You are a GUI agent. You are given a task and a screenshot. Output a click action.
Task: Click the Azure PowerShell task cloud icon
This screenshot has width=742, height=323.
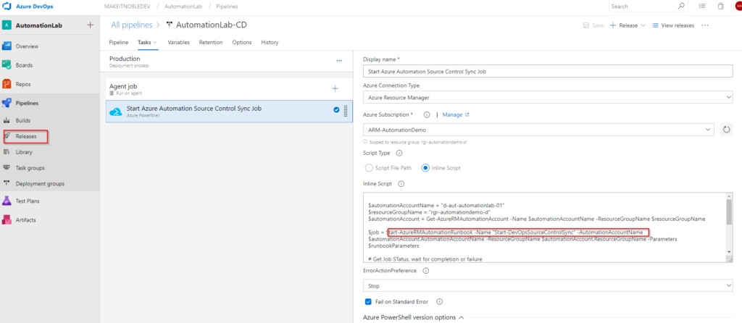click(115, 112)
